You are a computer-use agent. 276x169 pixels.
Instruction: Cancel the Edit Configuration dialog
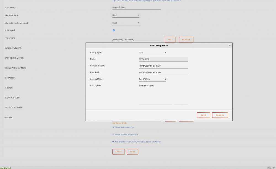[220, 115]
